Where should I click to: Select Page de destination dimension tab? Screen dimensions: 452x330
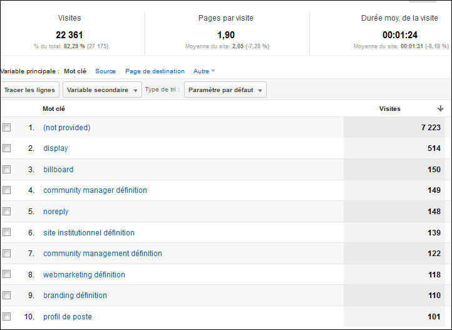pyautogui.click(x=155, y=71)
